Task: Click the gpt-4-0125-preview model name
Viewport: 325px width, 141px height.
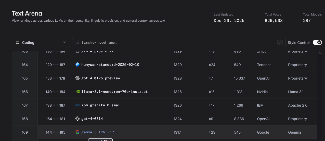Action: [100, 78]
